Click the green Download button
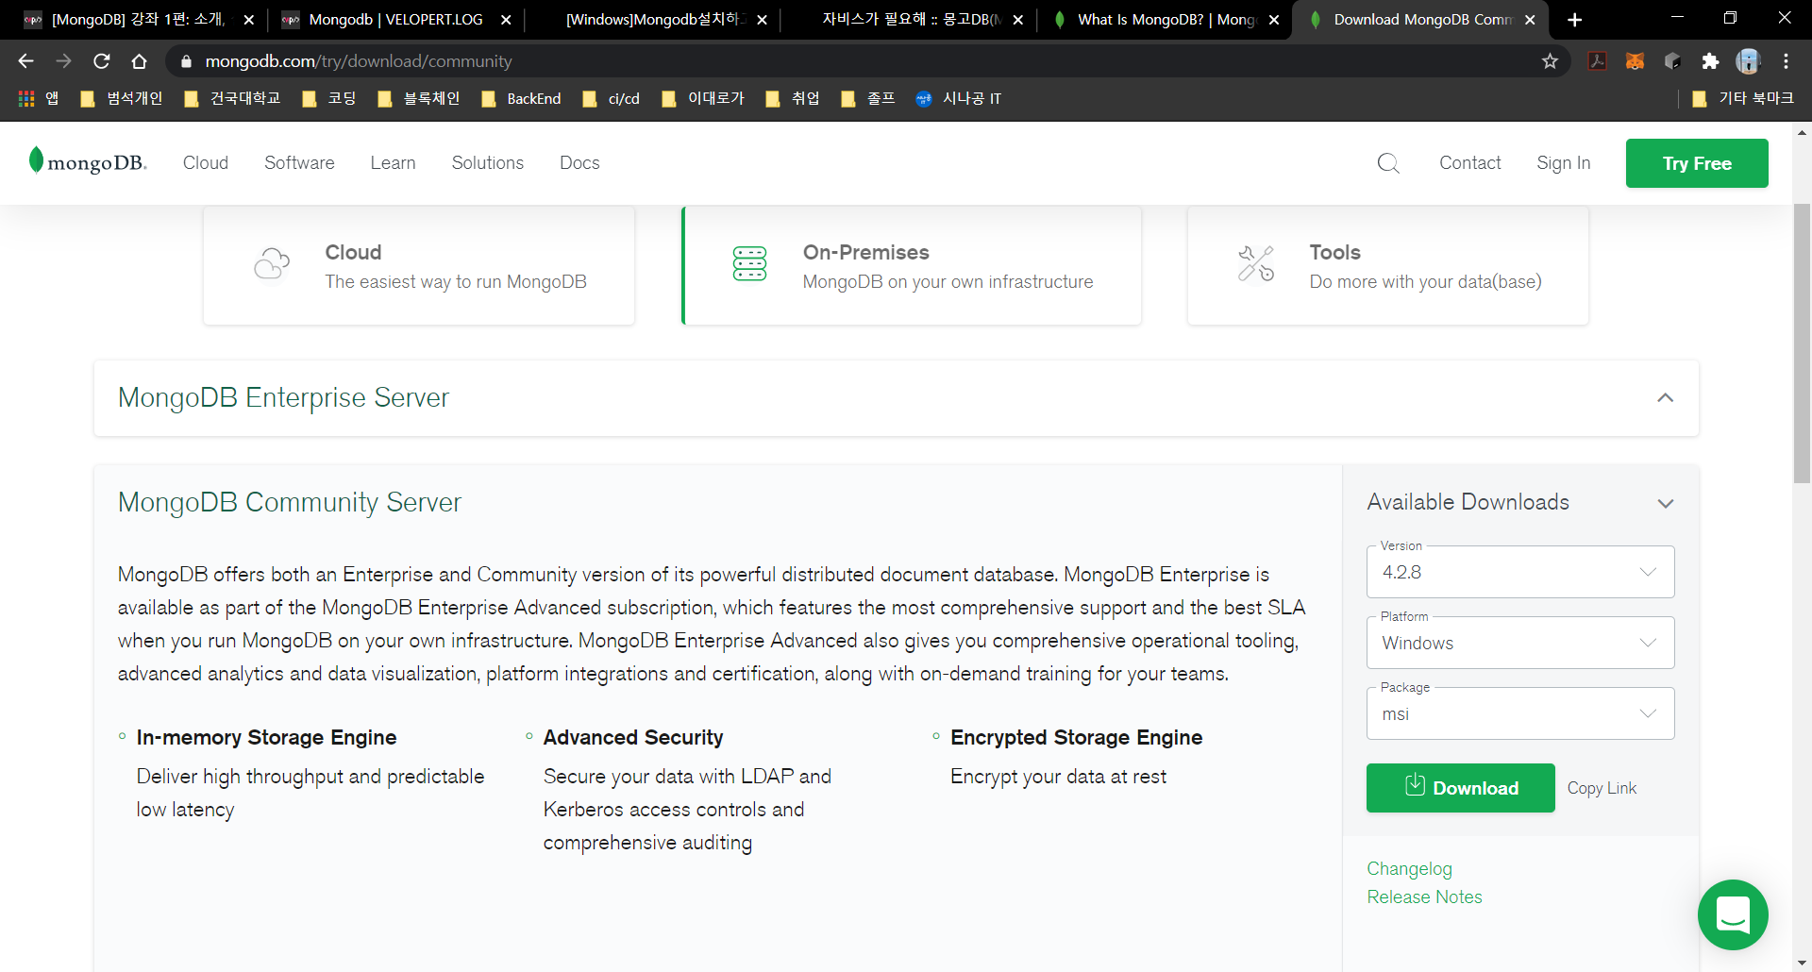Screen dimensions: 1812x972 1460,788
